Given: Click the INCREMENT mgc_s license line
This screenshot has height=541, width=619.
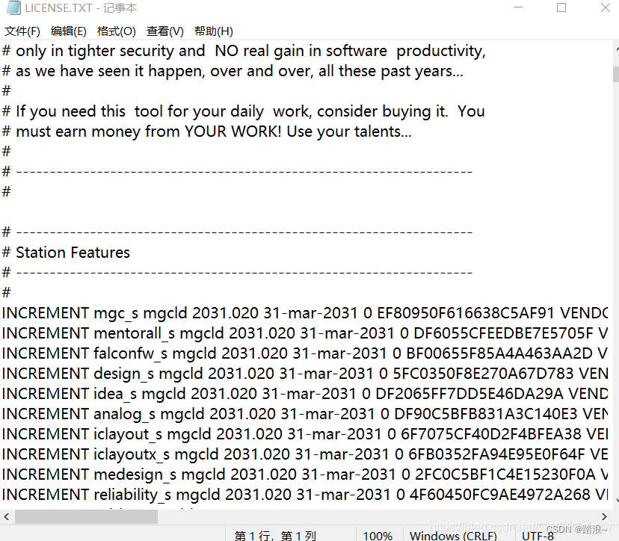Looking at the screenshot, I should (x=304, y=313).
